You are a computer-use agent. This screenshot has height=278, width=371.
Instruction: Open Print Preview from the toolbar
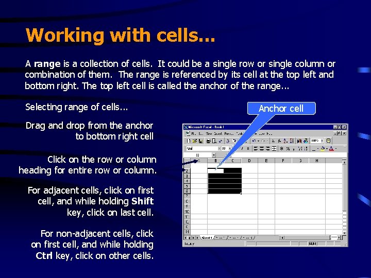point(214,141)
